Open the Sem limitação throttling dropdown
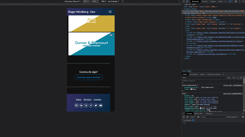245x137 pixels. click(113, 1)
